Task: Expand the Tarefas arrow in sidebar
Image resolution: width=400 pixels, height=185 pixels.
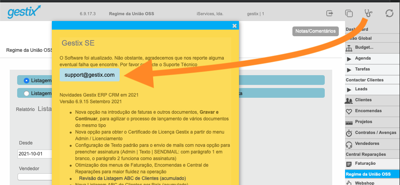Action: click(x=349, y=70)
